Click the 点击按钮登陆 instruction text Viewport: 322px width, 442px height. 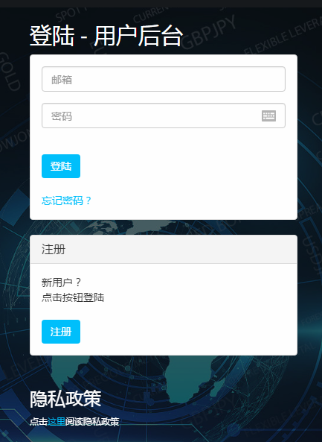(73, 297)
